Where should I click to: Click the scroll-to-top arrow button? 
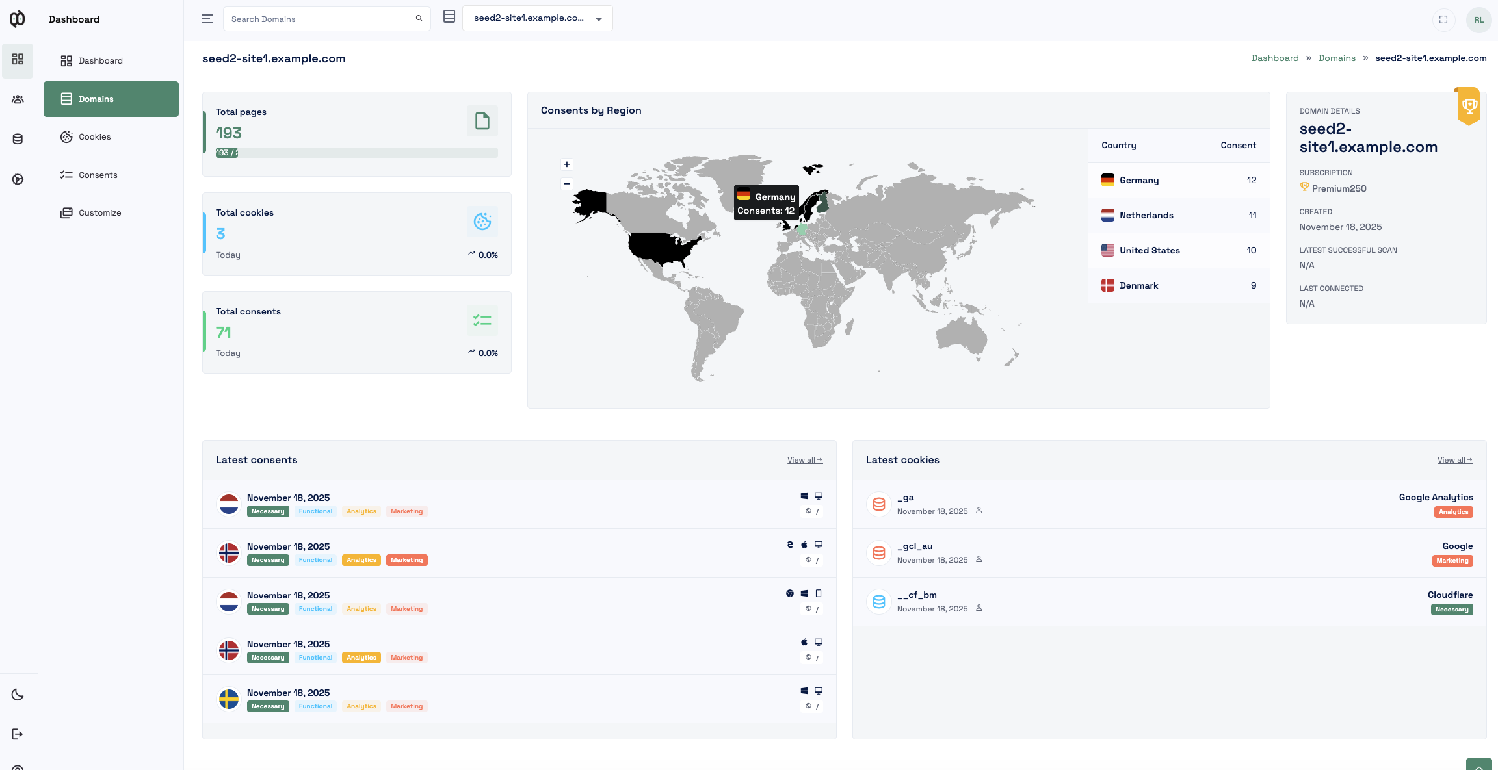pos(1479,765)
